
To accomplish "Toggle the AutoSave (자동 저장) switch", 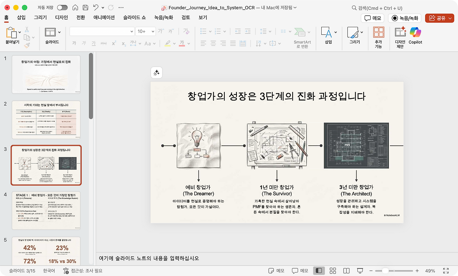I will click(62, 8).
